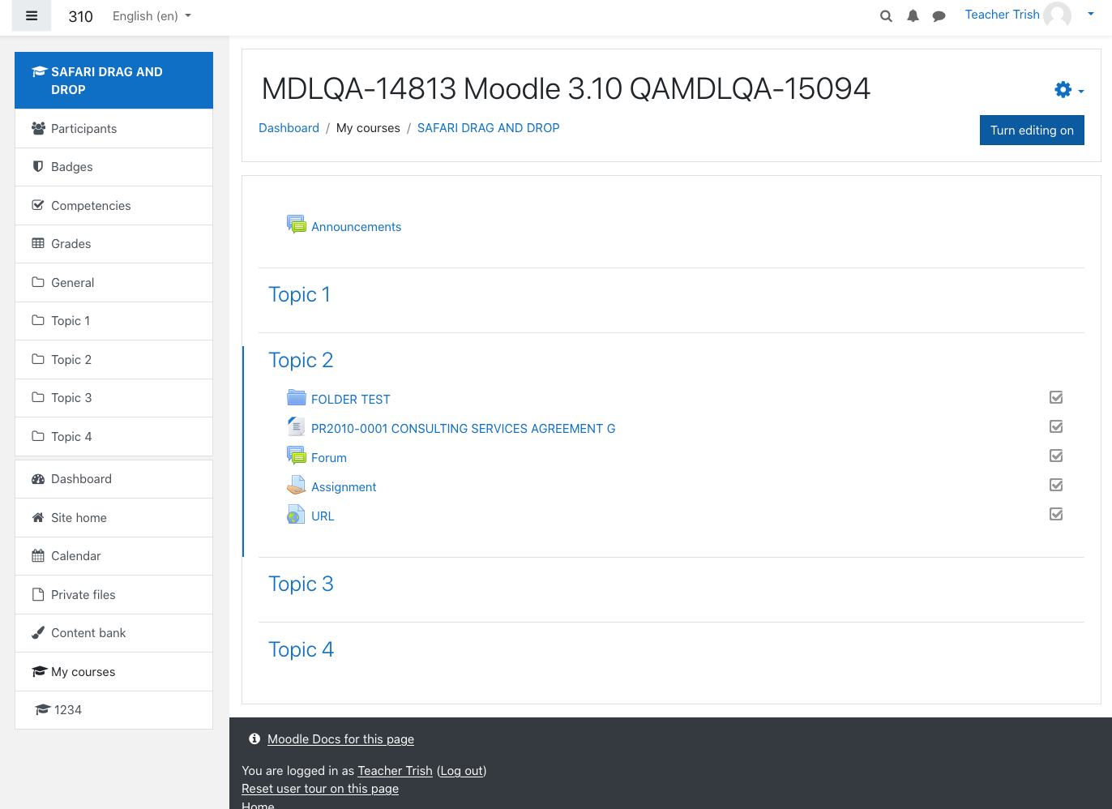
Task: Click the Announcements forum icon
Action: tap(297, 225)
